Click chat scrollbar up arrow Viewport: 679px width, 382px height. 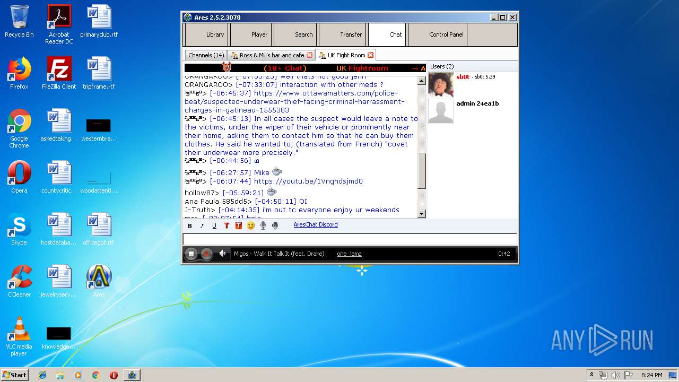coord(422,81)
